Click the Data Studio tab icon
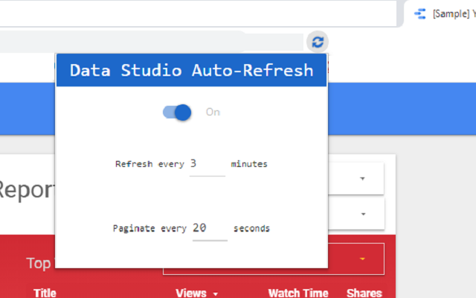Image resolution: width=476 pixels, height=298 pixels. pyautogui.click(x=420, y=13)
